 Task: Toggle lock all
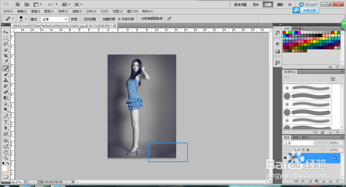click(308, 150)
